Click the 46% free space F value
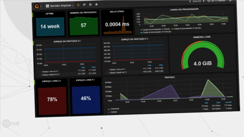The width and height of the screenshot is (244, 137). tap(86, 99)
